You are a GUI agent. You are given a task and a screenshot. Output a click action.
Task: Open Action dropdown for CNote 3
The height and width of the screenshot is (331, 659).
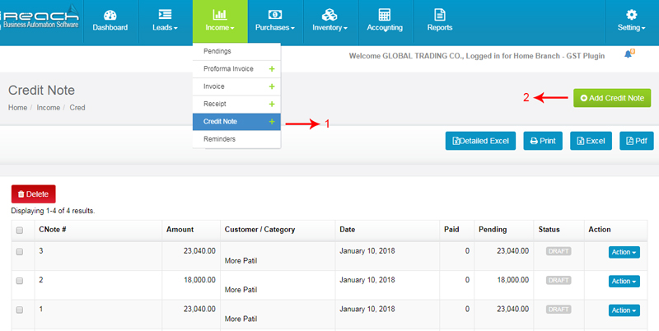coord(624,252)
